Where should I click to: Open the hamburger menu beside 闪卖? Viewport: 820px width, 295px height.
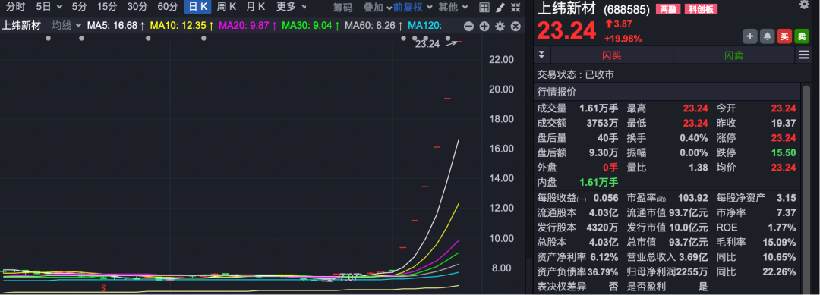803,55
